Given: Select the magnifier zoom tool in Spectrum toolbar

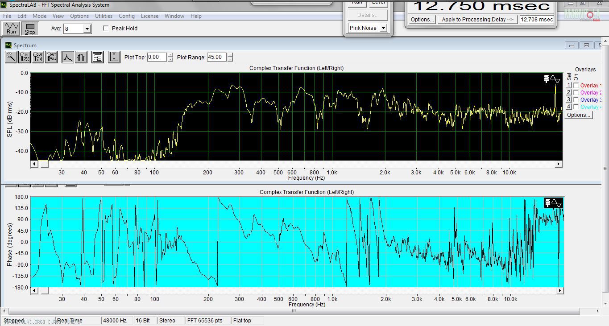Looking at the screenshot, I should coord(11,57).
